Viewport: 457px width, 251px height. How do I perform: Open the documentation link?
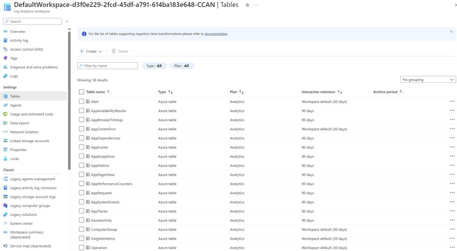[x=216, y=34]
